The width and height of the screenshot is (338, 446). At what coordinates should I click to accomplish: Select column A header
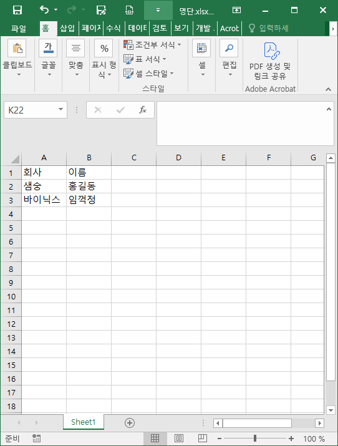click(44, 158)
